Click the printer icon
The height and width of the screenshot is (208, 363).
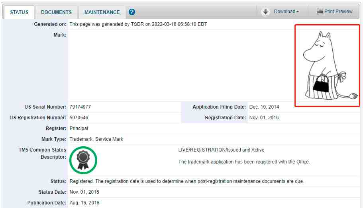[x=320, y=11]
